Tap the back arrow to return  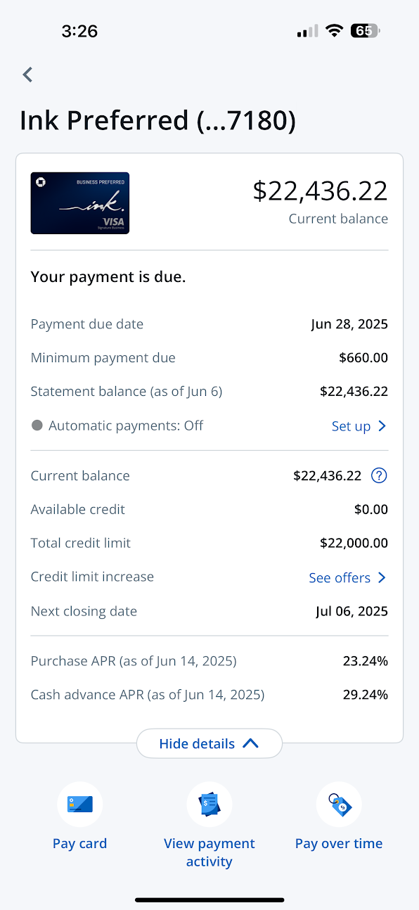click(x=27, y=74)
